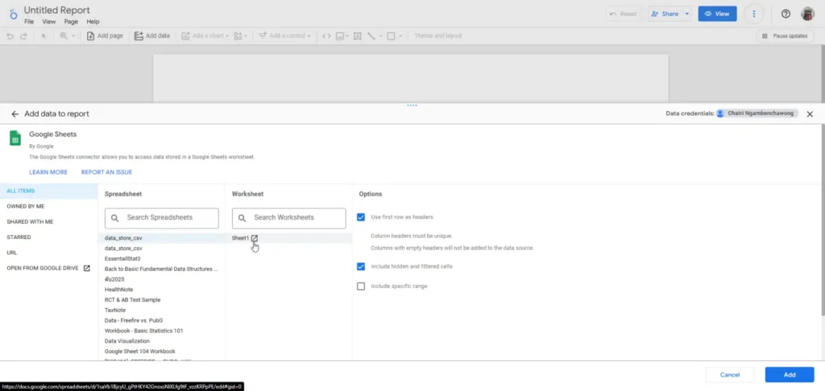Screen dimensions: 825x391
Task: Click Add page in toolbar
Action: pyautogui.click(x=105, y=35)
